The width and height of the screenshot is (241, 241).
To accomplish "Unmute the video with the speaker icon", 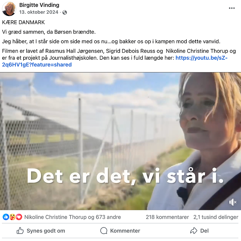I will click(x=233, y=202).
